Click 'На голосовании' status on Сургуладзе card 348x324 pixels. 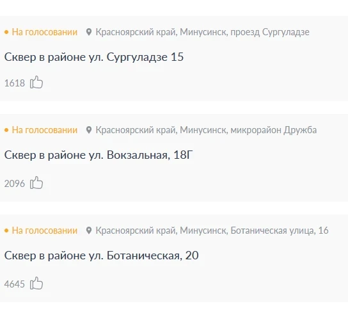pos(45,32)
